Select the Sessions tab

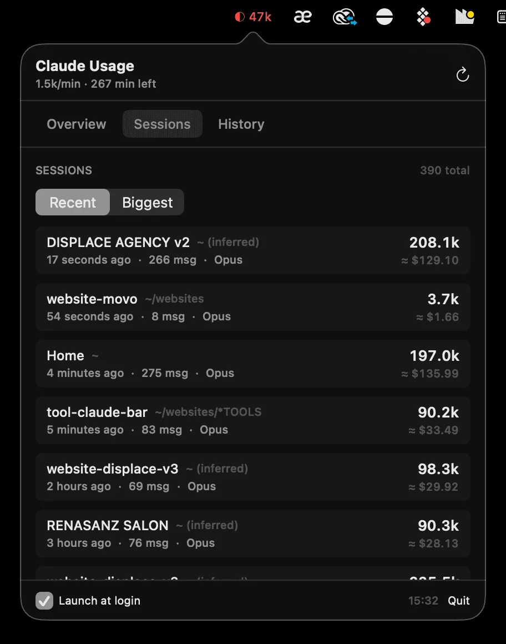point(162,124)
